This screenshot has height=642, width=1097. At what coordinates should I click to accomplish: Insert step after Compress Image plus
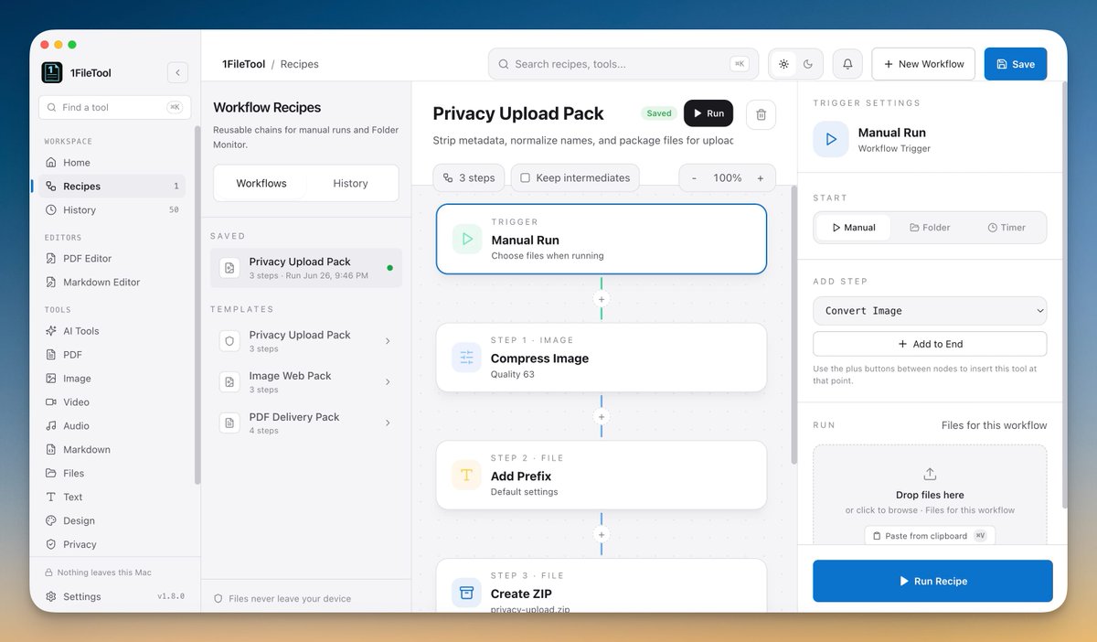click(x=602, y=417)
